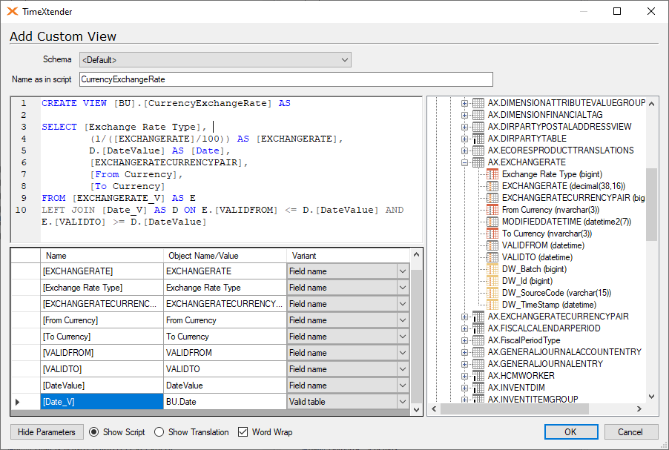Click the Name column header
The height and width of the screenshot is (450, 669).
coord(102,256)
